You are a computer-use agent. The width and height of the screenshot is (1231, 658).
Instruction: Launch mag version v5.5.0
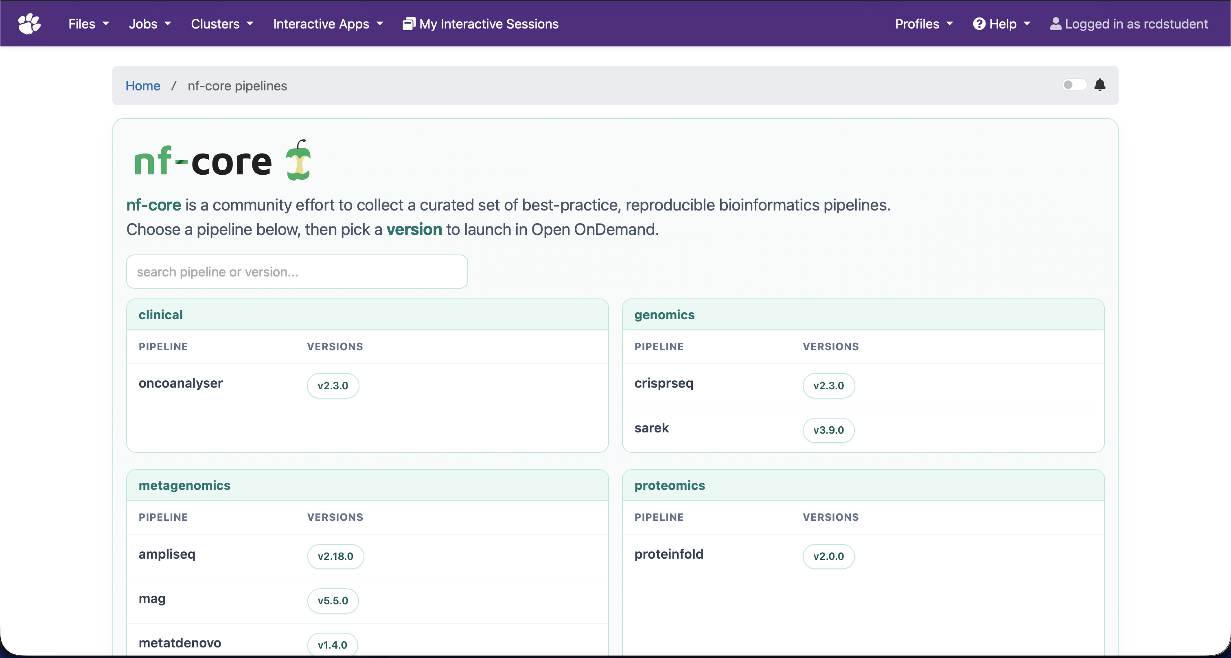[x=333, y=600]
